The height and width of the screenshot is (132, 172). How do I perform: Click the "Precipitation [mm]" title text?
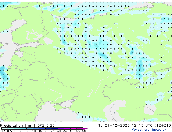click(17, 126)
